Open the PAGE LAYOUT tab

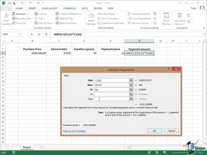pos(49,8)
